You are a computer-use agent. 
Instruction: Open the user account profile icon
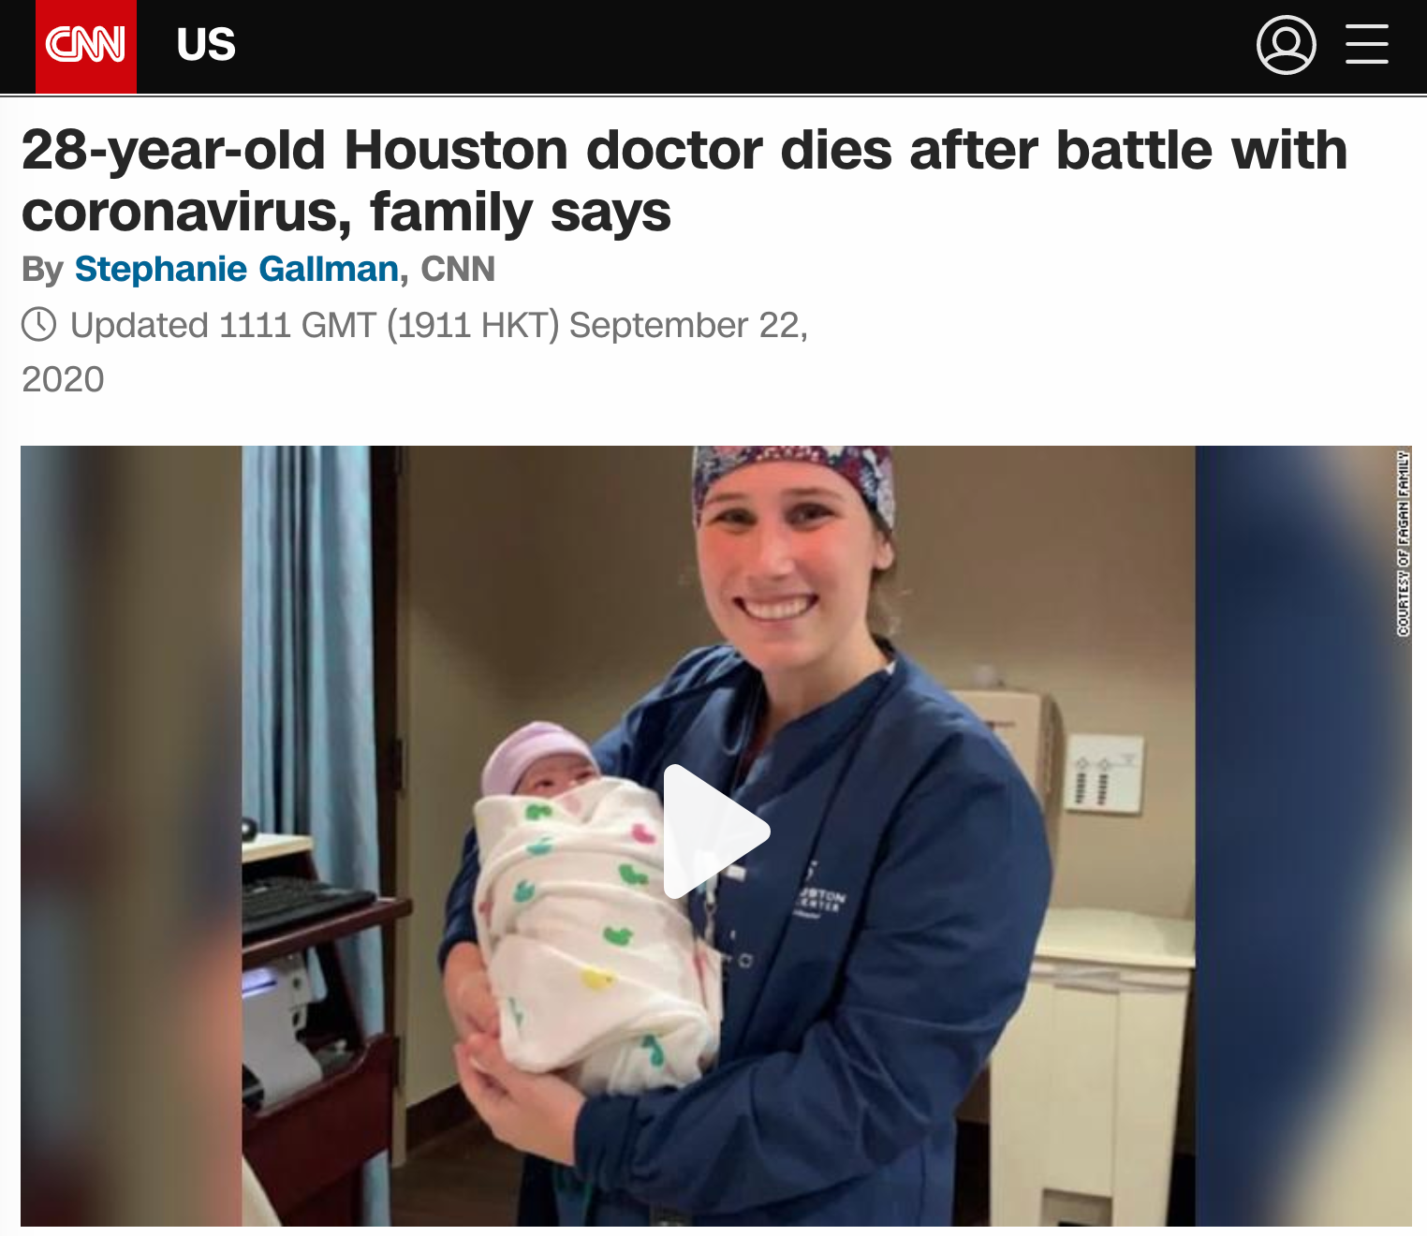(1286, 44)
